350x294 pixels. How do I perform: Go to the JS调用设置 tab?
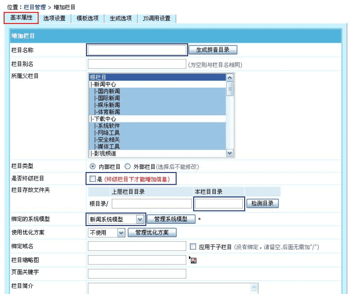click(x=157, y=18)
